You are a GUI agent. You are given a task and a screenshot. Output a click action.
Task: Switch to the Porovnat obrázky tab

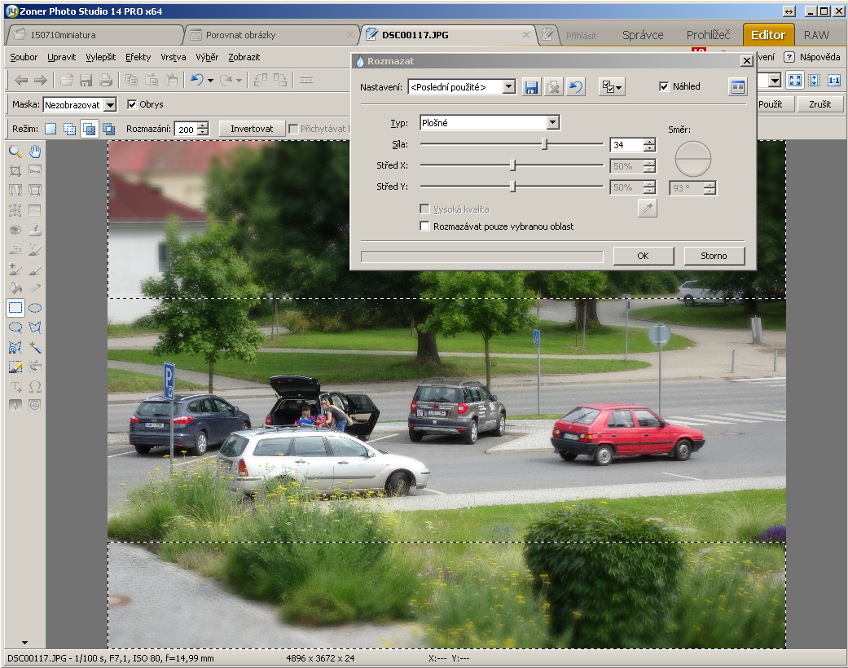click(x=240, y=35)
